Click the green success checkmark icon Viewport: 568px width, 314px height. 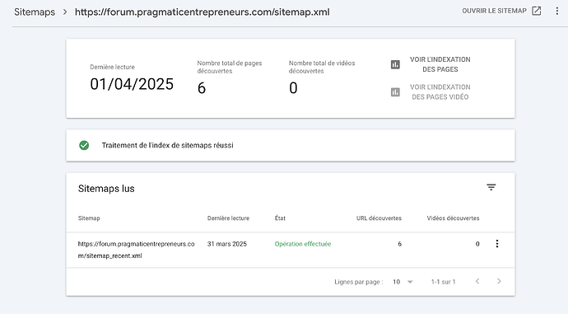pyautogui.click(x=84, y=145)
